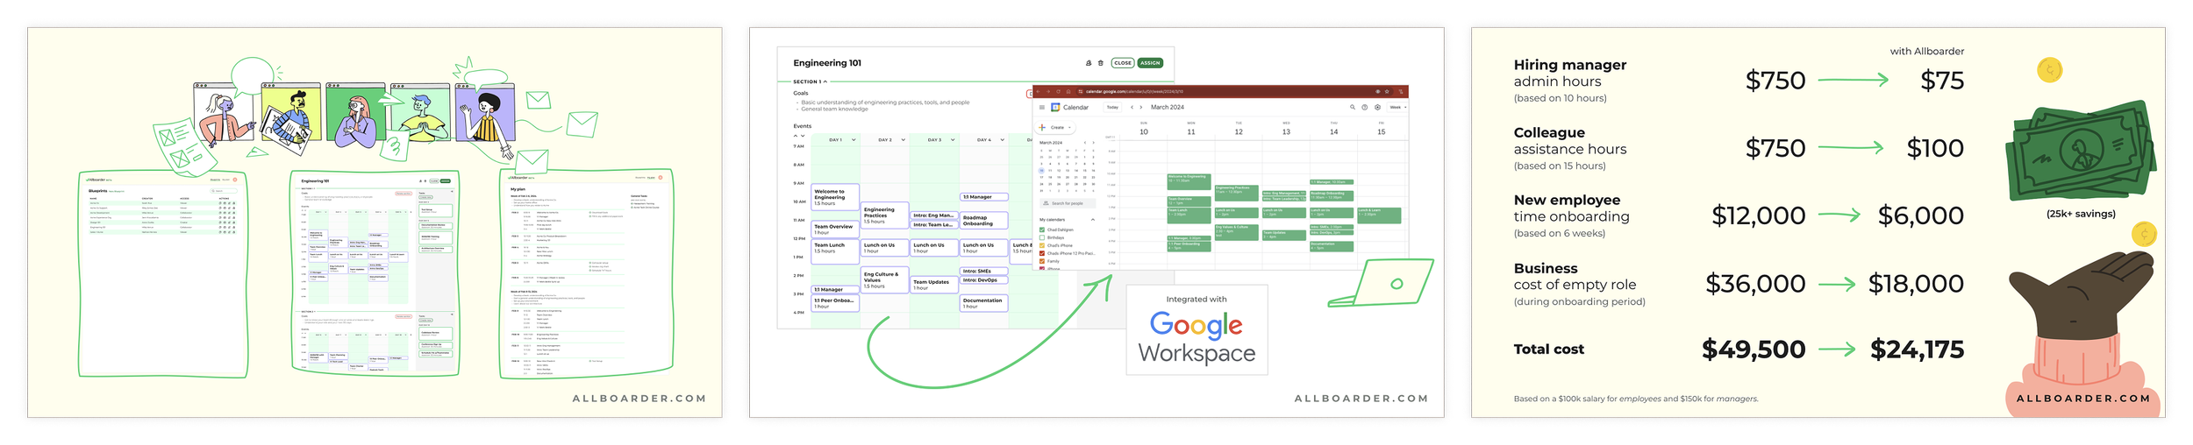
Task: Go to previous week in Calendar
Action: [1132, 108]
